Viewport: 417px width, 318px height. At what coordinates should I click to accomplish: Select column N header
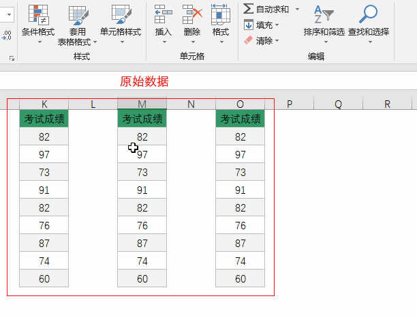tap(191, 104)
